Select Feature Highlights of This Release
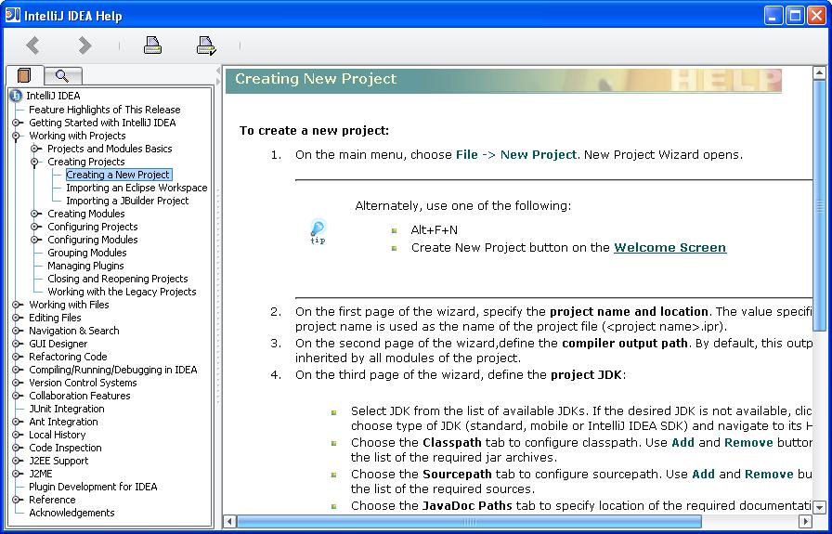This screenshot has height=534, width=832. tap(104, 110)
